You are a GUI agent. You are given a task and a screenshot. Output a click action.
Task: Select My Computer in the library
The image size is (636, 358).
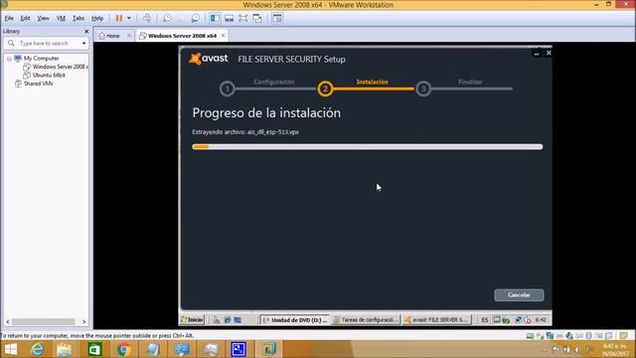pyautogui.click(x=41, y=59)
